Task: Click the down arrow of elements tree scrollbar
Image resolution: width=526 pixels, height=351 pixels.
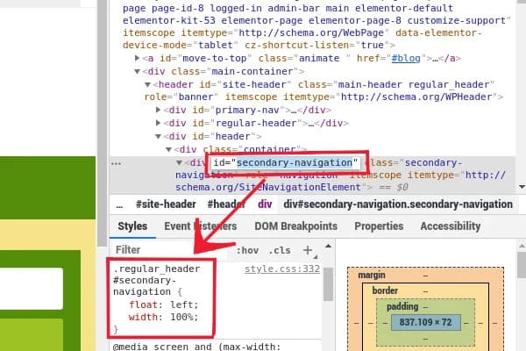Action: (x=522, y=187)
